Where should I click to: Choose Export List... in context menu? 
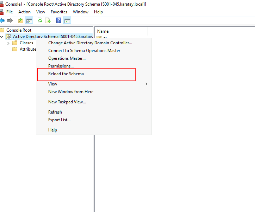94,120
